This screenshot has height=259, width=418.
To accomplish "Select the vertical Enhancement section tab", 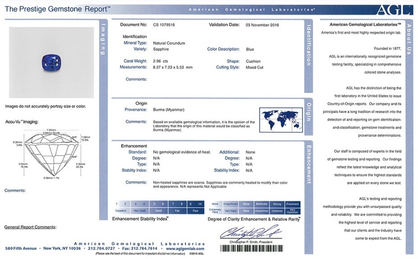I will pyautogui.click(x=309, y=164).
